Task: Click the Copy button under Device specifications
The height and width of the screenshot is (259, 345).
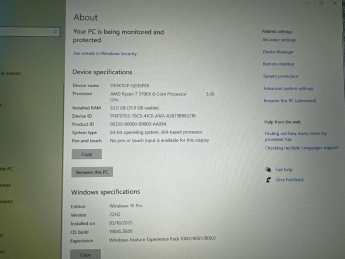Action: [x=87, y=154]
